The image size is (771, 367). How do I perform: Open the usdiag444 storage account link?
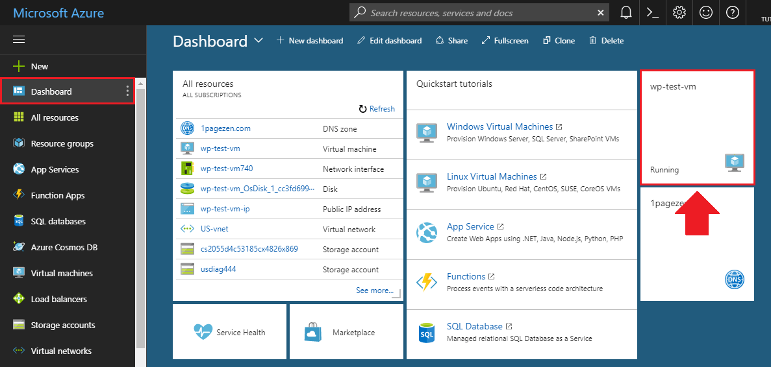click(218, 269)
